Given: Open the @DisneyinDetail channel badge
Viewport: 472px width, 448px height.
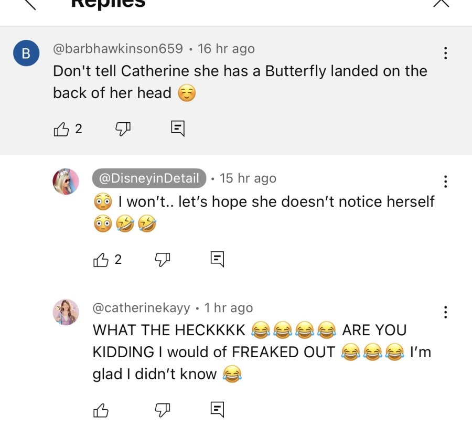Looking at the screenshot, I should 149,178.
